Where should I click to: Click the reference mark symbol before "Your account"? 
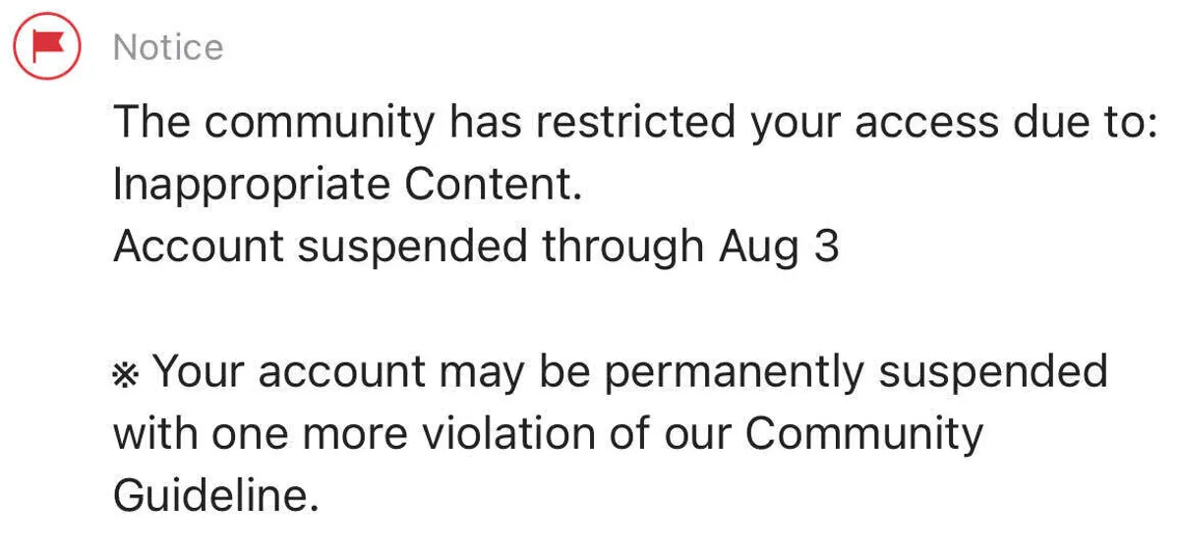tap(127, 374)
